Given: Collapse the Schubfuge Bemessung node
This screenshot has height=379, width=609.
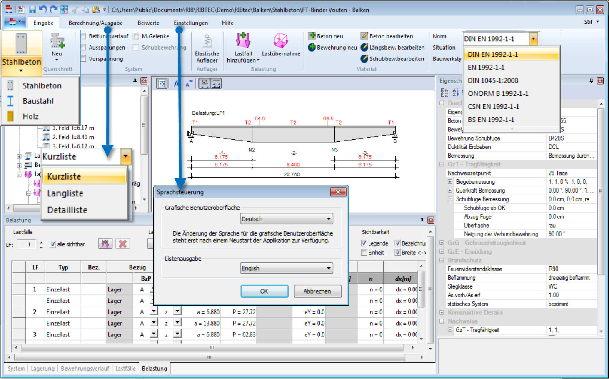Looking at the screenshot, I should pos(450,199).
